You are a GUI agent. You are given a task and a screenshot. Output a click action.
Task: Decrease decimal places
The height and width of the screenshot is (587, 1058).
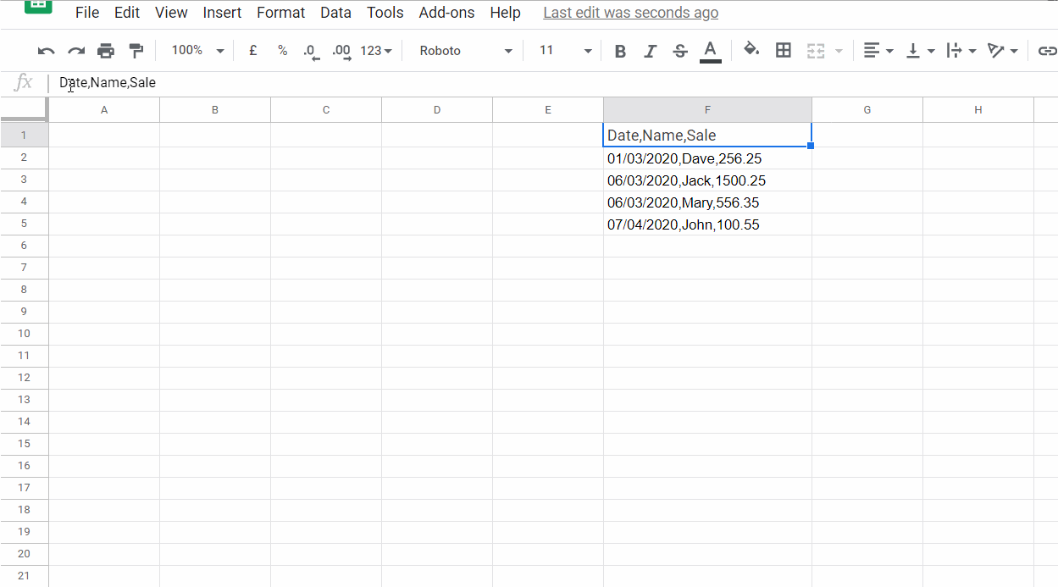[x=311, y=50]
